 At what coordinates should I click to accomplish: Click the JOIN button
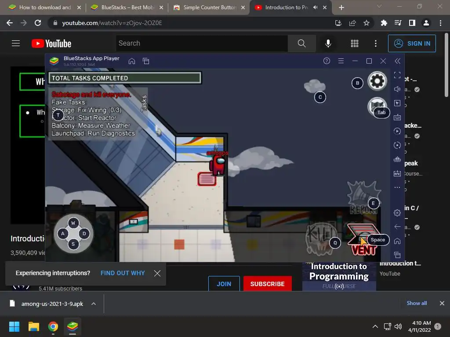[x=224, y=284]
